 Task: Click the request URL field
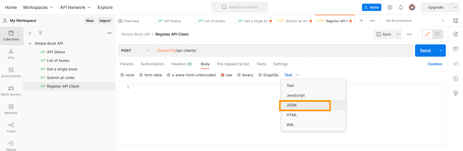pos(283,51)
